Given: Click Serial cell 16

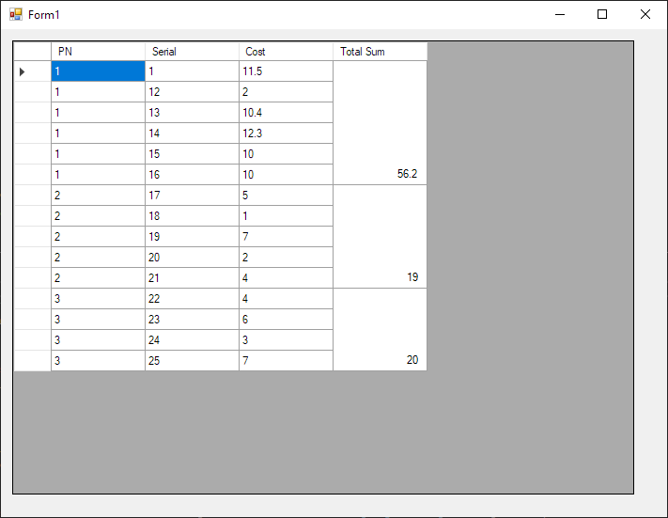Looking at the screenshot, I should tap(193, 174).
